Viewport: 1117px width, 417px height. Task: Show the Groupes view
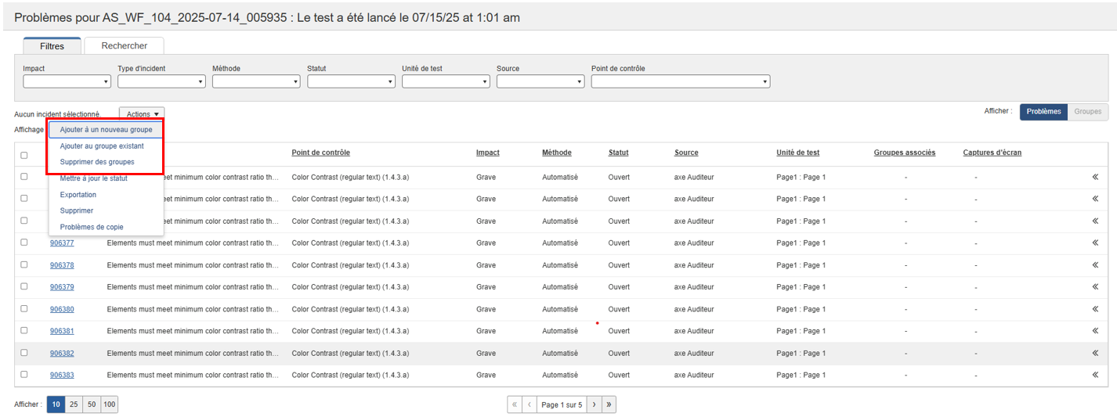click(x=1087, y=112)
